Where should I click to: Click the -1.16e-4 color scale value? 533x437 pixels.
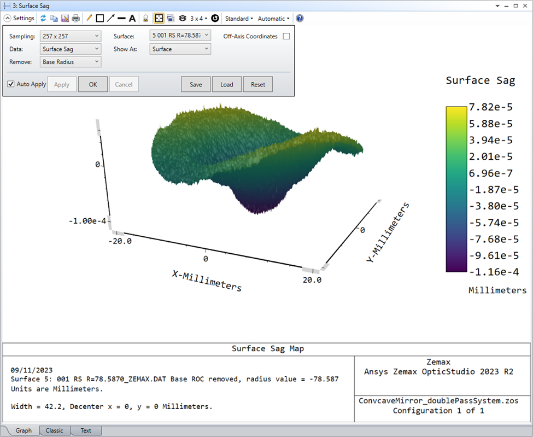coord(494,272)
